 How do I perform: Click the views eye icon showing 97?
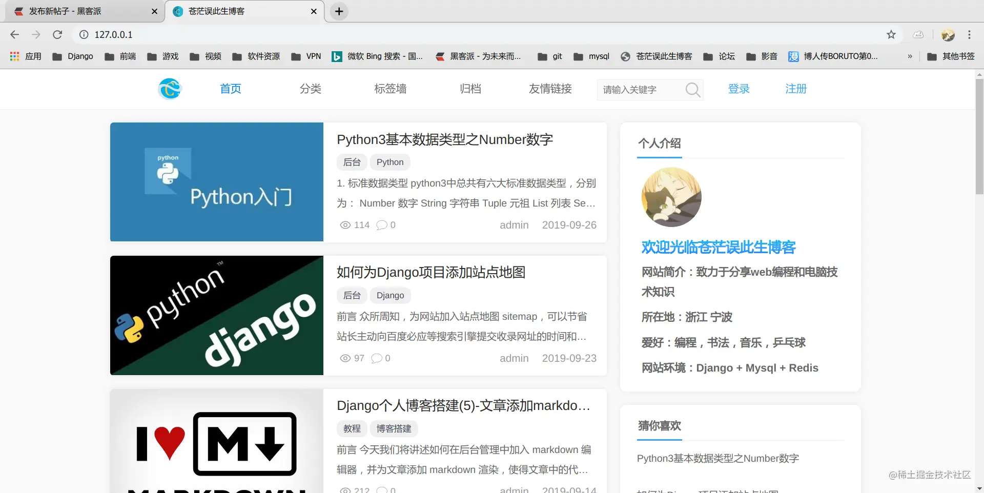coord(345,358)
